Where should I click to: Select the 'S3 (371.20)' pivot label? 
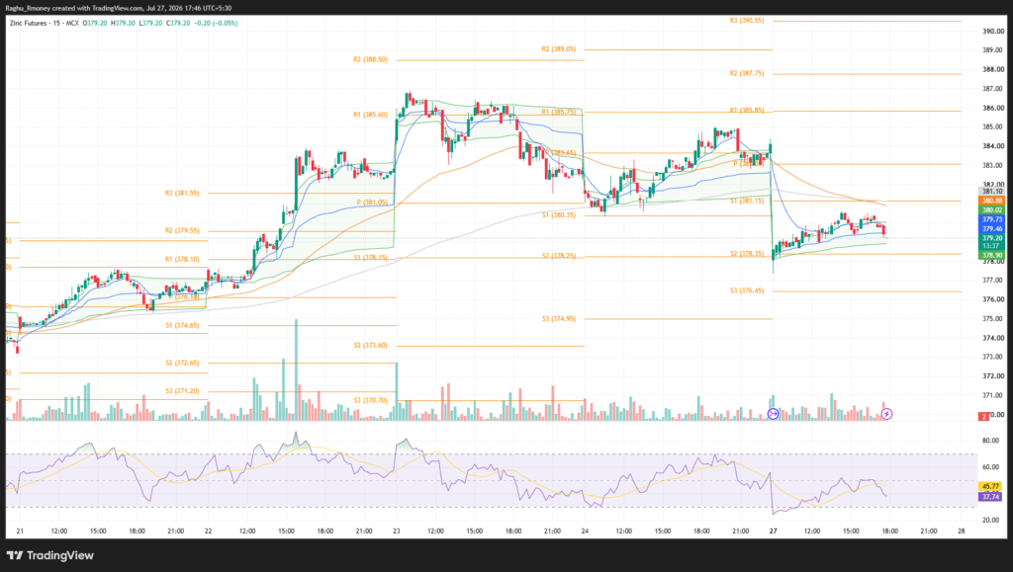click(182, 391)
